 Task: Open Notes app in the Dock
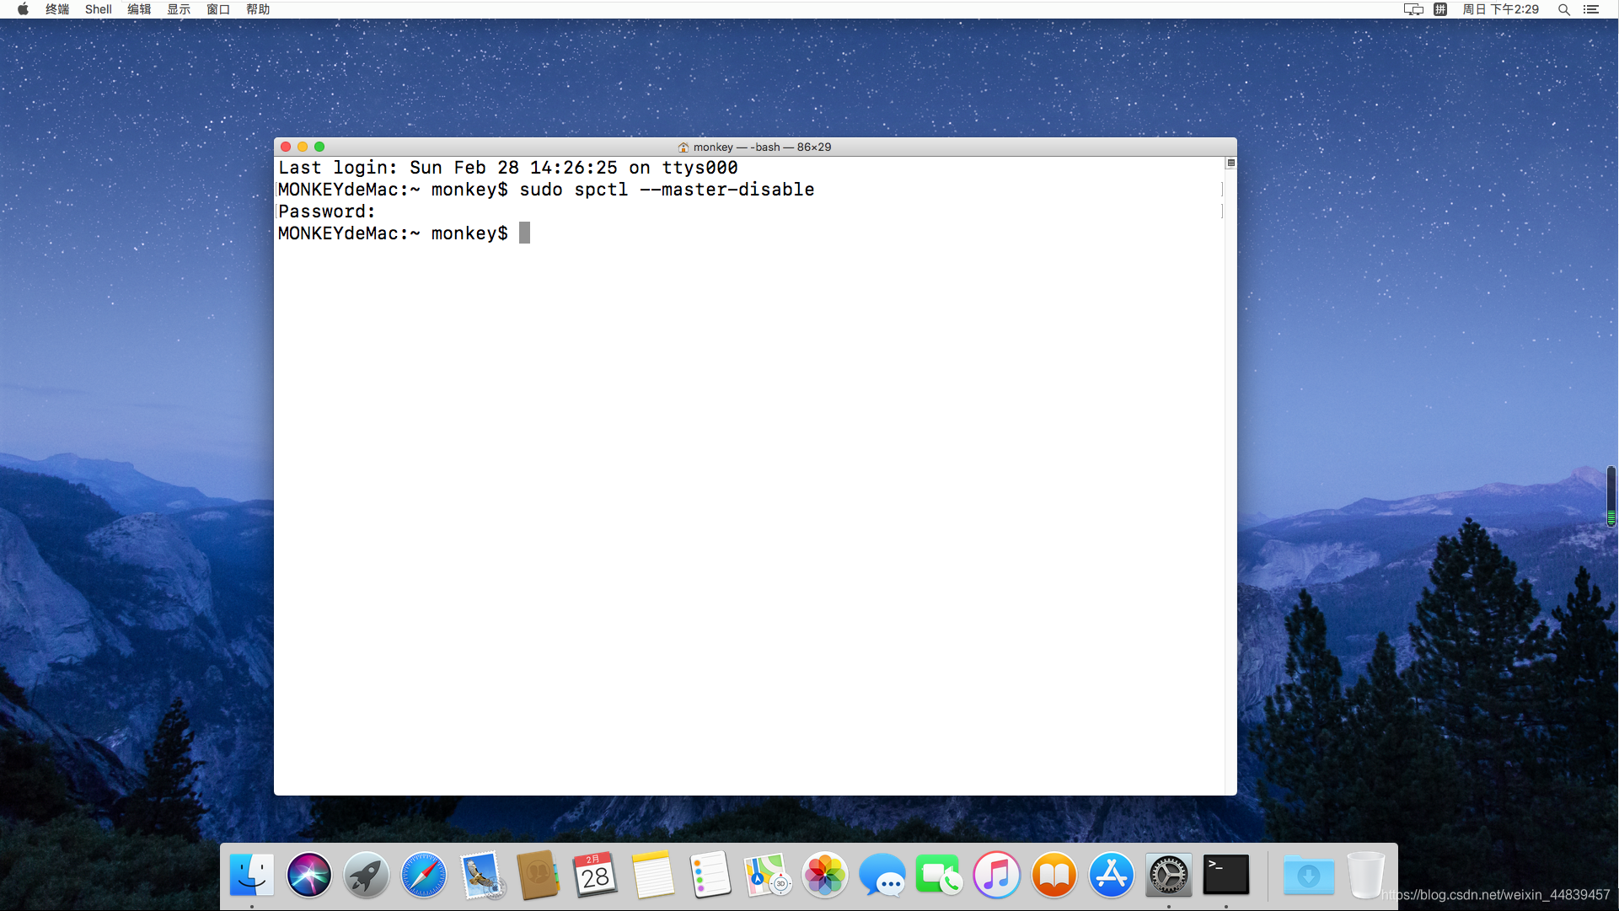pos(653,875)
